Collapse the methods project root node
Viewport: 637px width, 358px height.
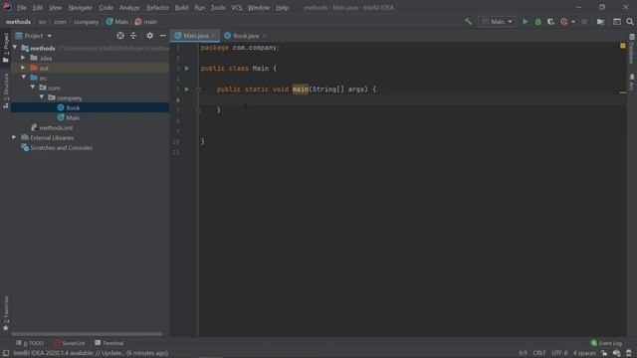point(15,48)
